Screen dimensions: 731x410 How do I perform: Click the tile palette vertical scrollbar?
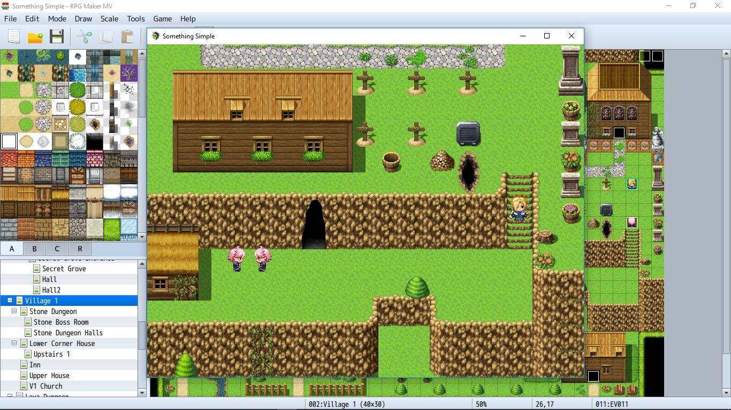(x=142, y=145)
